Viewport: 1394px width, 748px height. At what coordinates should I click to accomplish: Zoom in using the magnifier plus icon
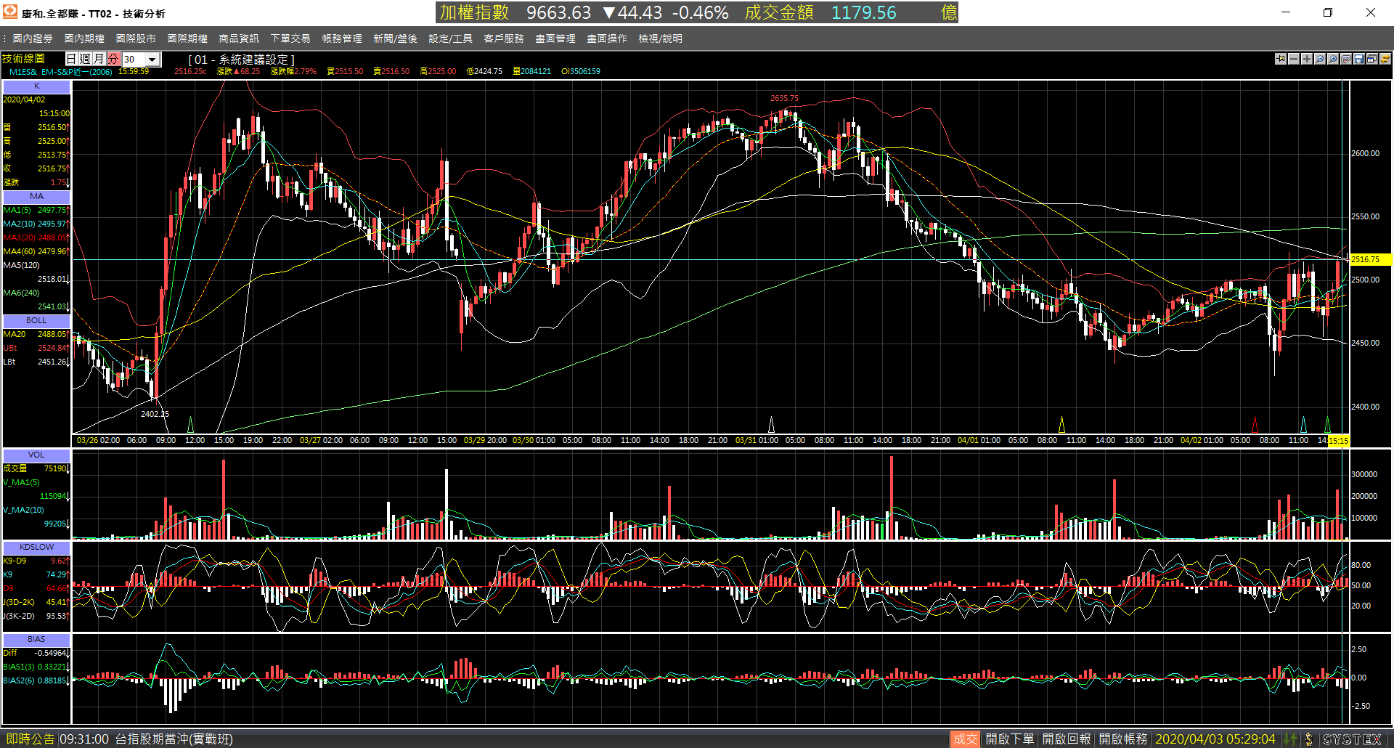point(1333,59)
